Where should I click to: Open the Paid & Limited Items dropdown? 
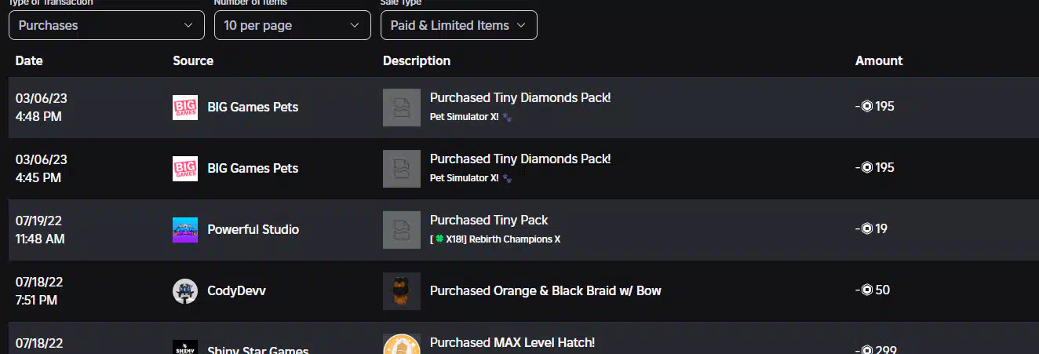pyautogui.click(x=459, y=25)
